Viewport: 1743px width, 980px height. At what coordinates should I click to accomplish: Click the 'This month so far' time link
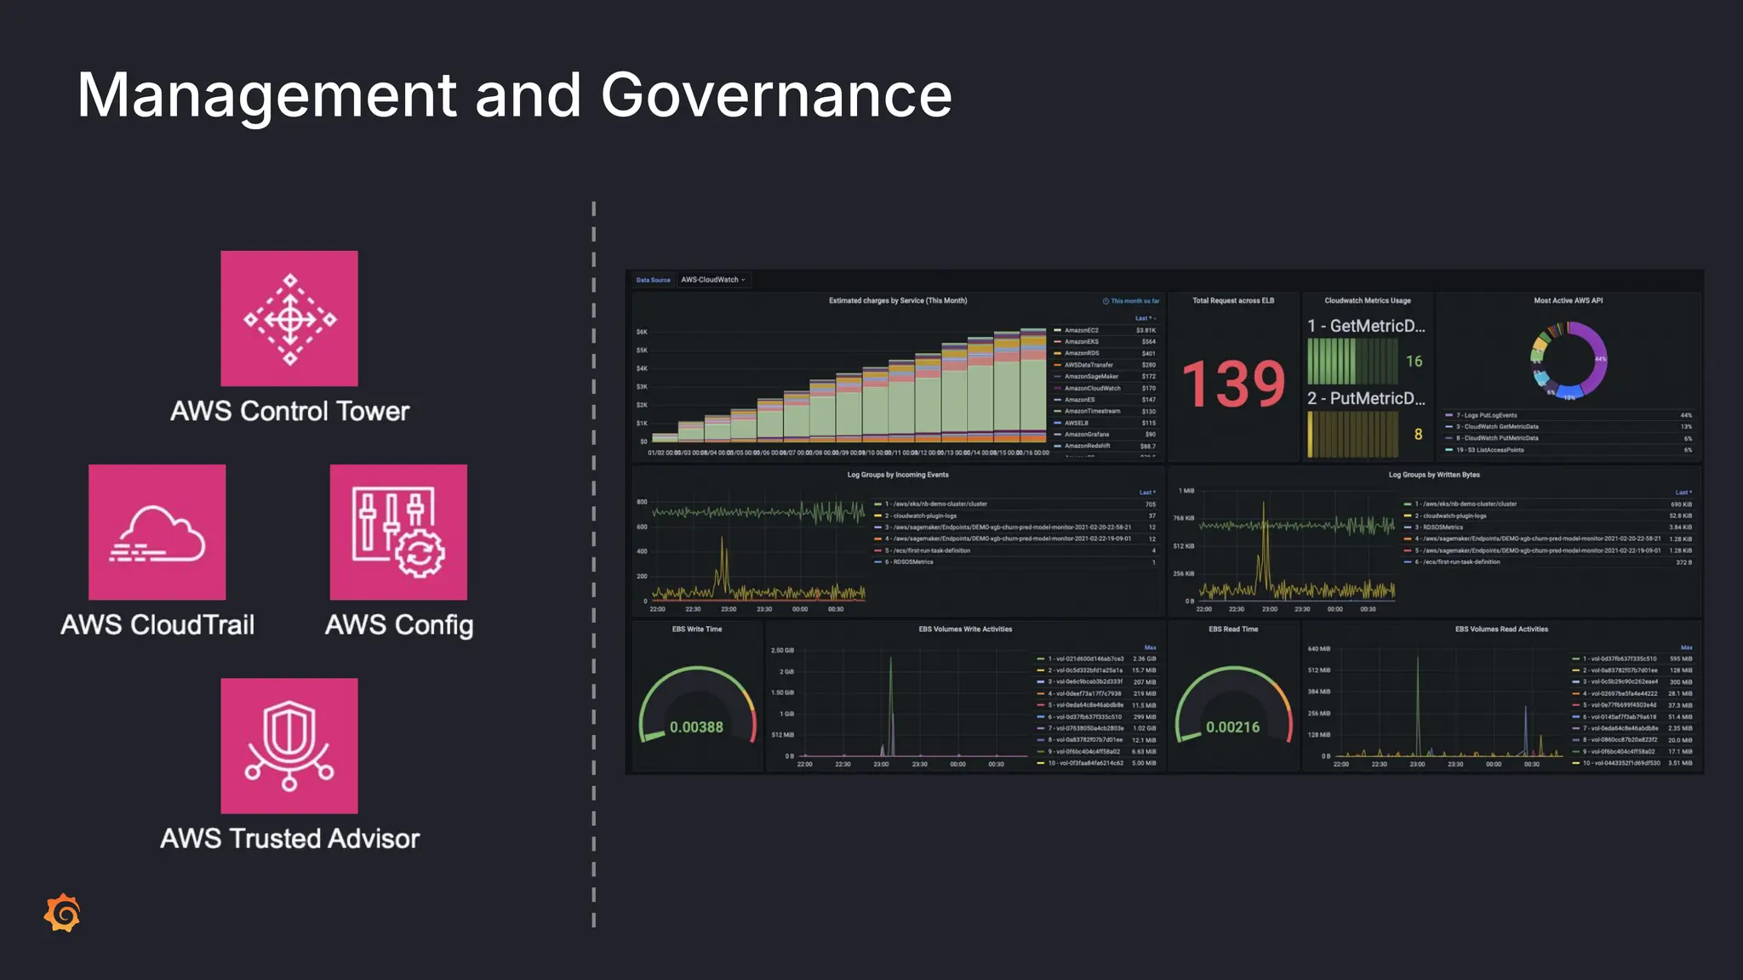1134,301
